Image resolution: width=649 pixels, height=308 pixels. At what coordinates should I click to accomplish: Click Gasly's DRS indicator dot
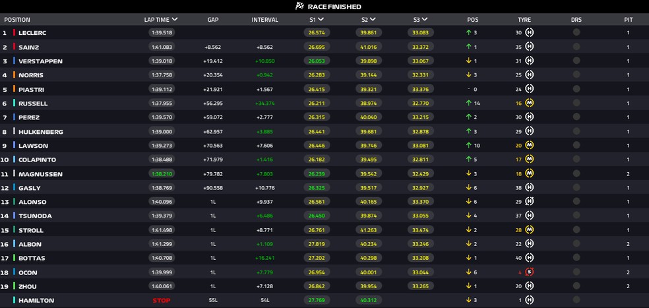[x=576, y=187]
